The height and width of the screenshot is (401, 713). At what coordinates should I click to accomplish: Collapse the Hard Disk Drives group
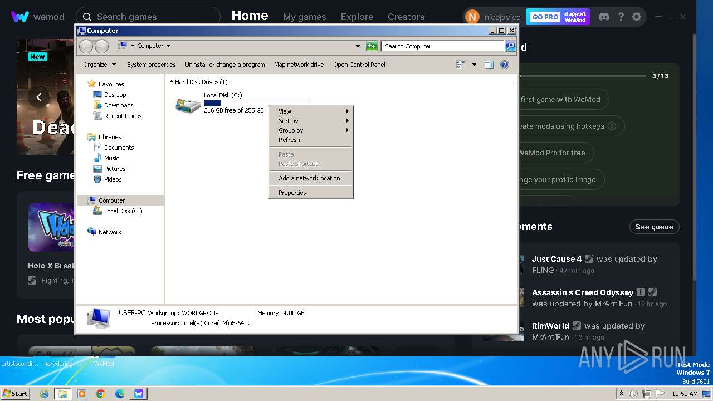click(172, 82)
